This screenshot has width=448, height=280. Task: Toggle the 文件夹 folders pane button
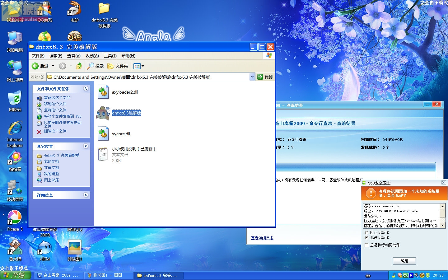(x=118, y=66)
